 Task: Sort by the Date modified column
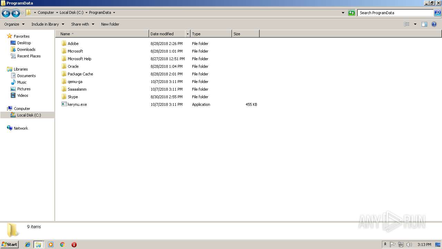click(167, 34)
